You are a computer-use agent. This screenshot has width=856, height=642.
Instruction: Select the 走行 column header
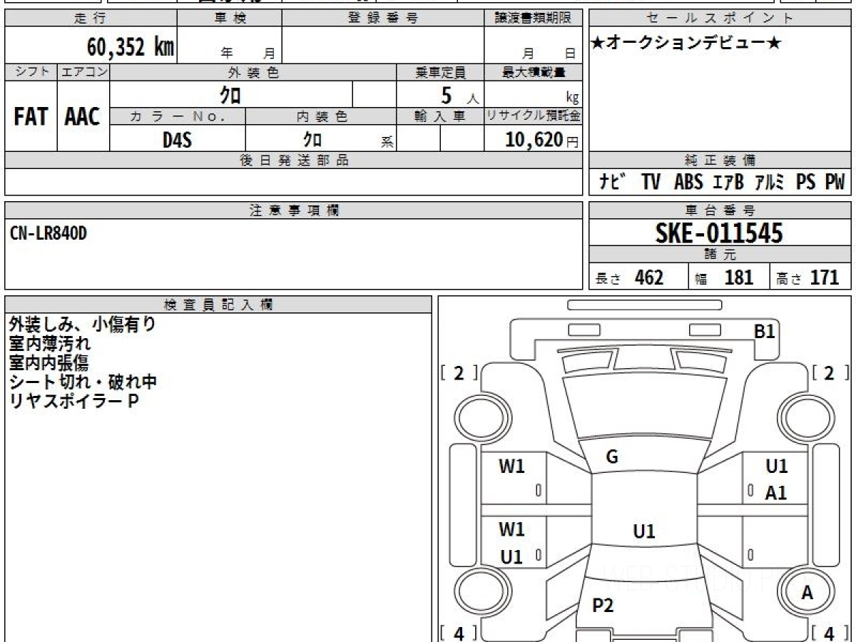click(x=91, y=19)
